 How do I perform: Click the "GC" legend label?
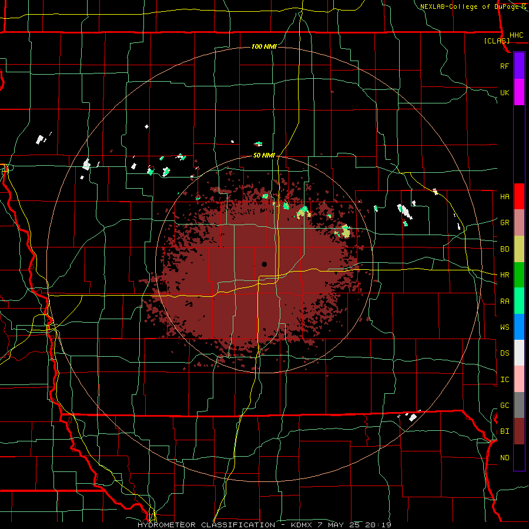click(x=504, y=406)
